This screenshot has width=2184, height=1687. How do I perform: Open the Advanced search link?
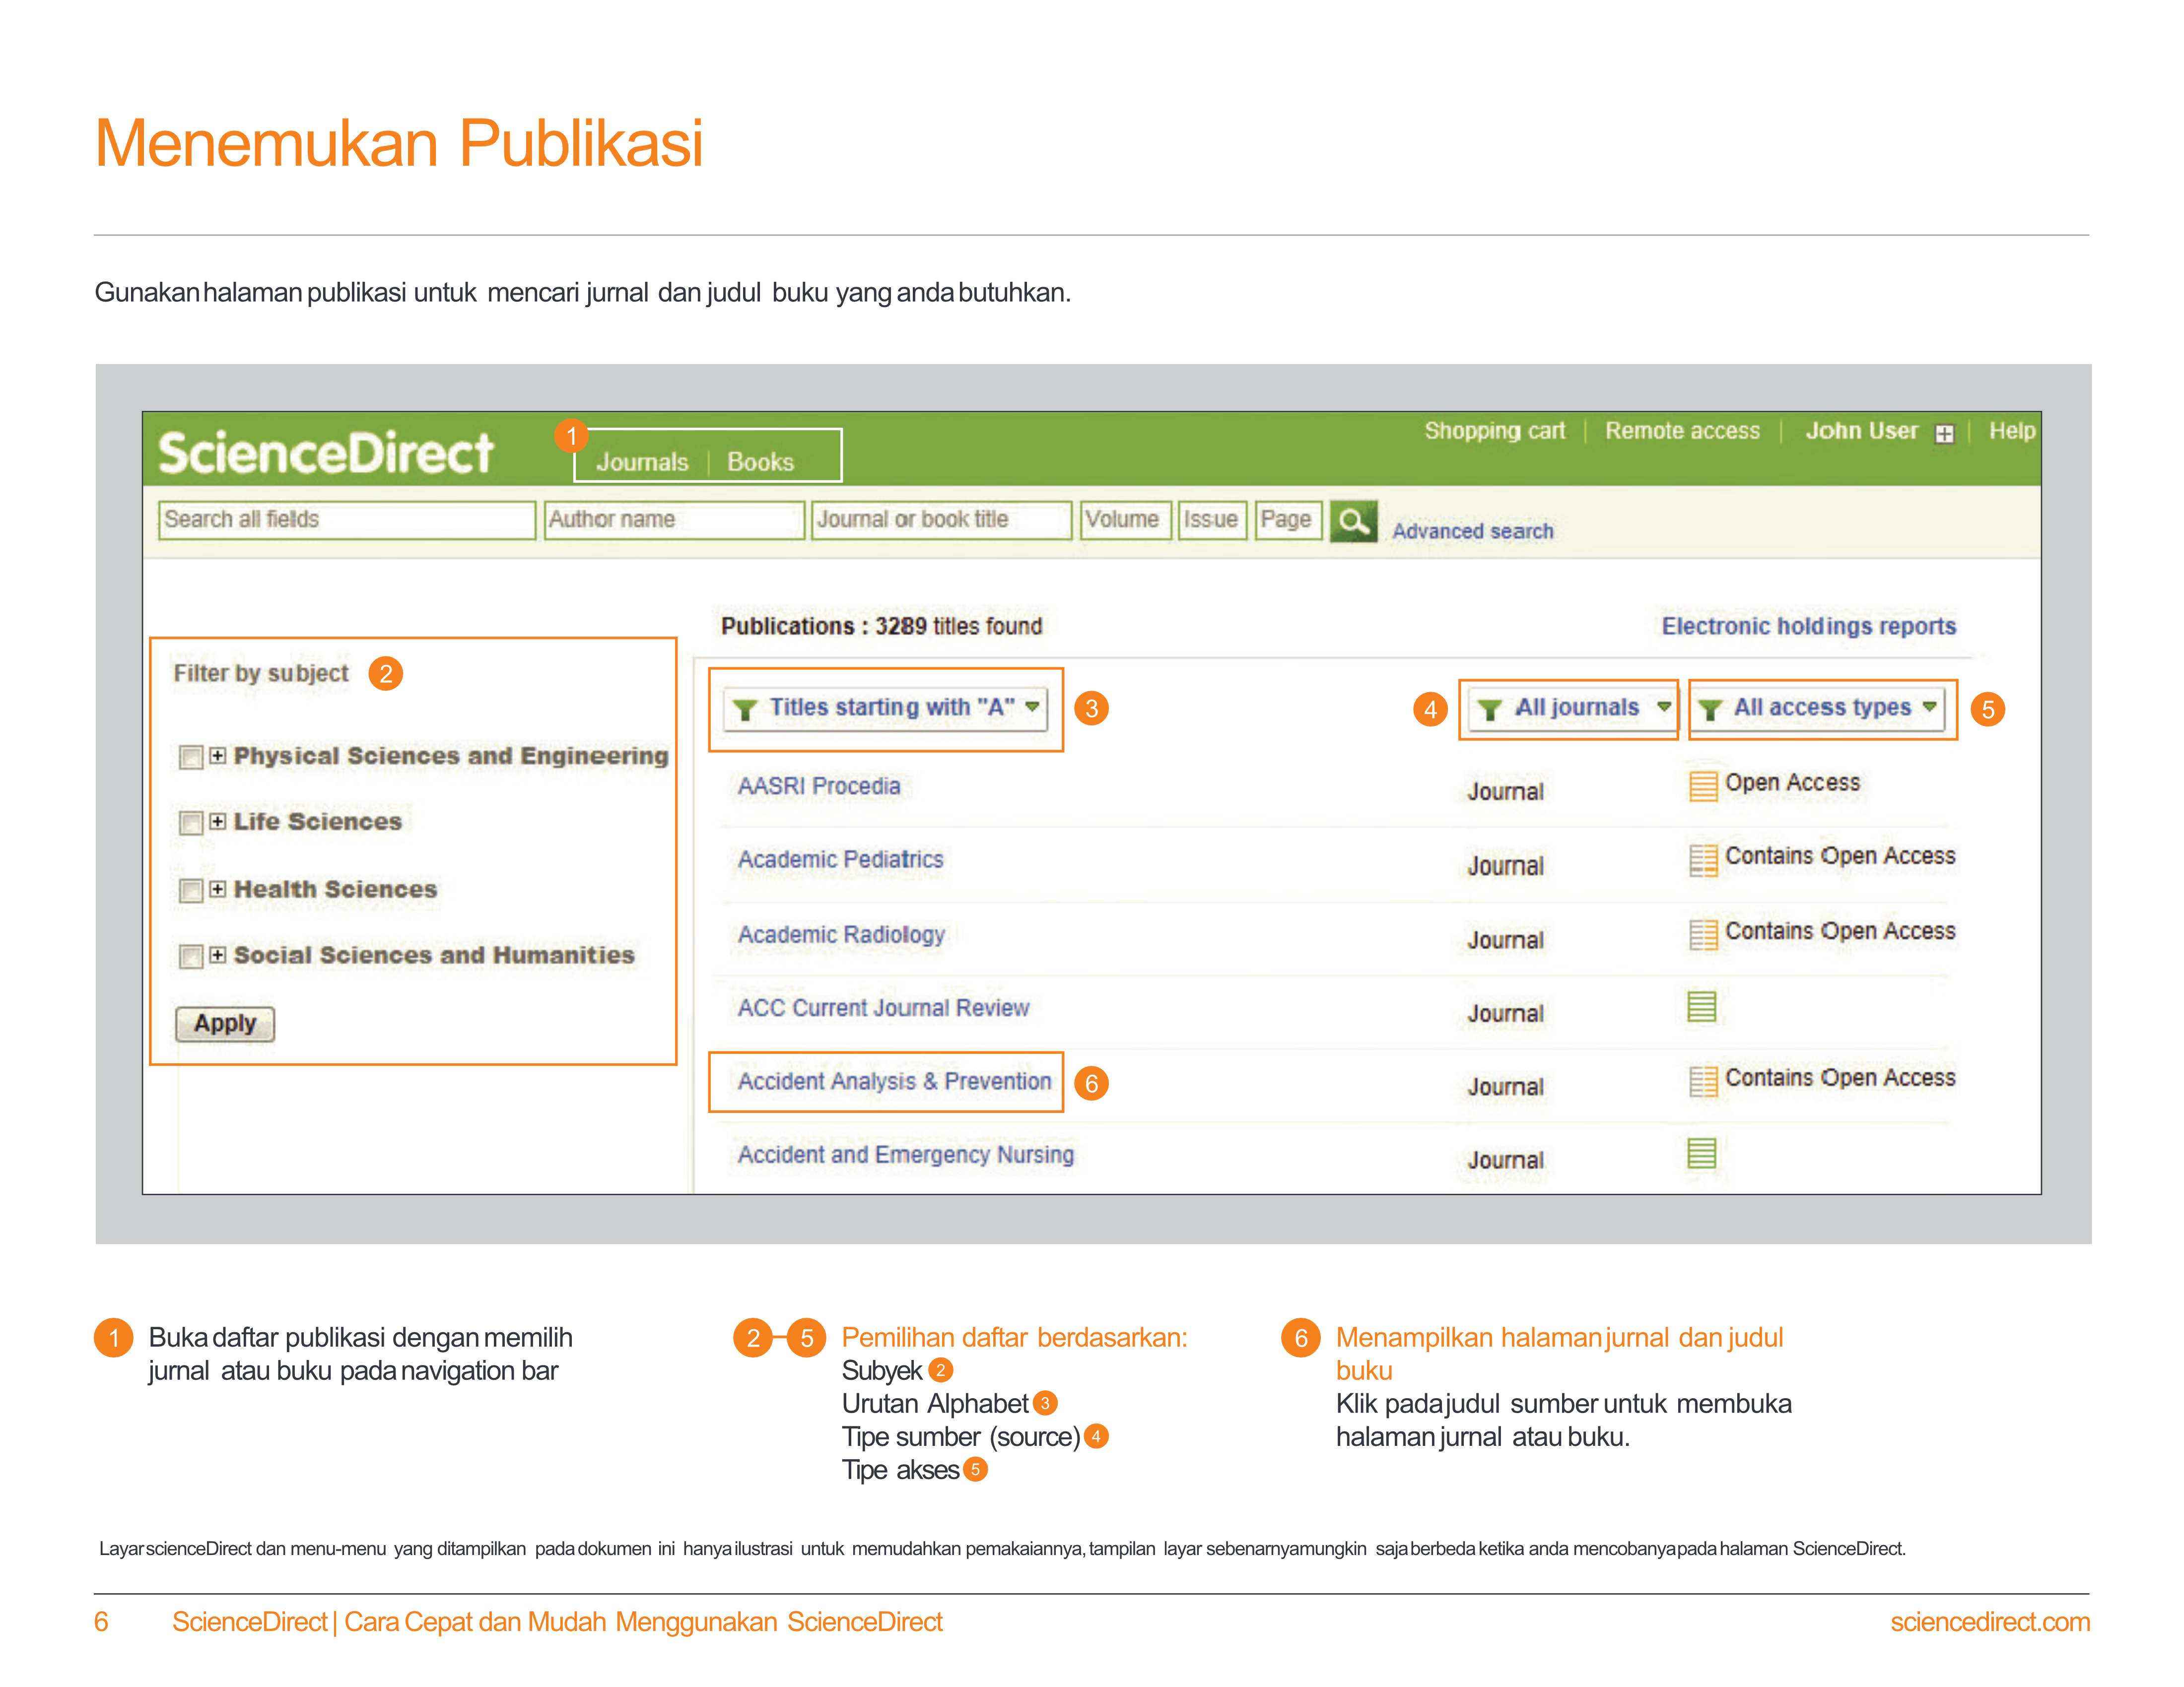coord(1472,532)
